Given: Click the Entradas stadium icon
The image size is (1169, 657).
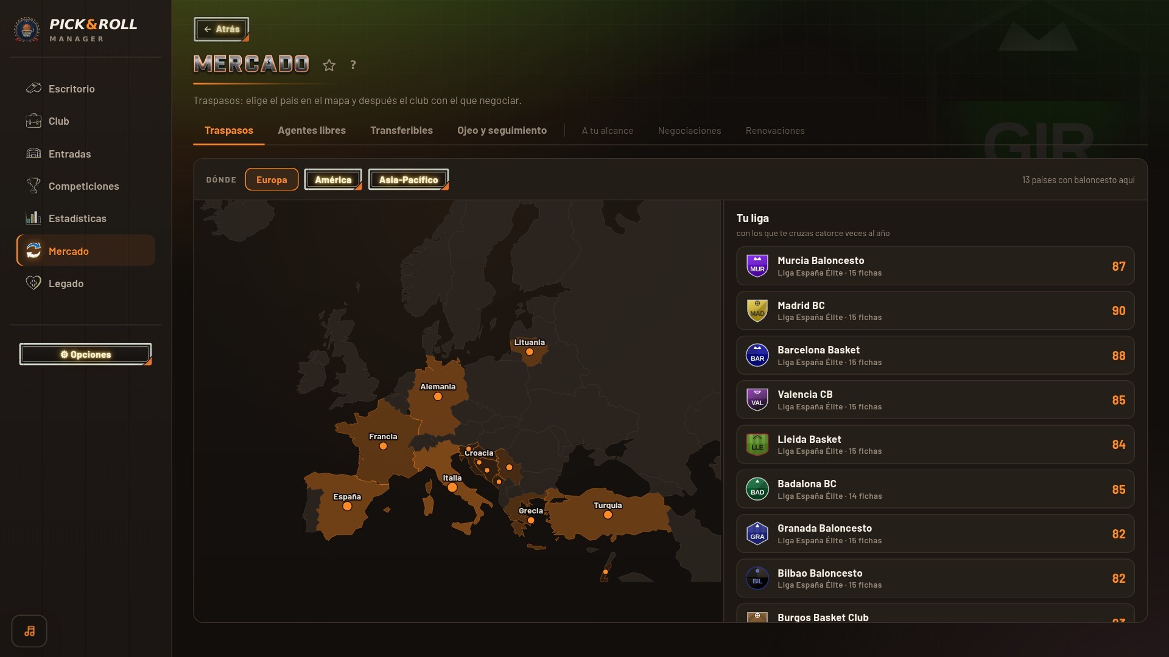Looking at the screenshot, I should 33,154.
